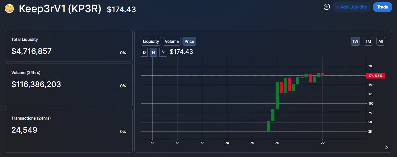397x157 pixels.
Task: Click the $174.43 price in header
Action: click(121, 10)
